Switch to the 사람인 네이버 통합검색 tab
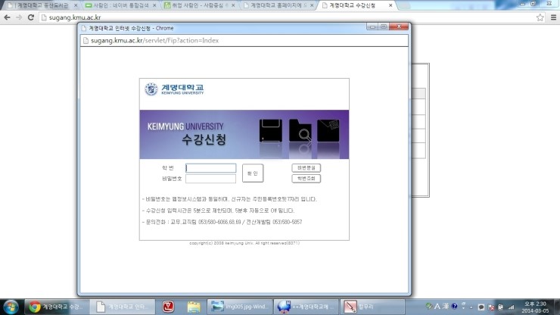The width and height of the screenshot is (560, 315). point(121,5)
